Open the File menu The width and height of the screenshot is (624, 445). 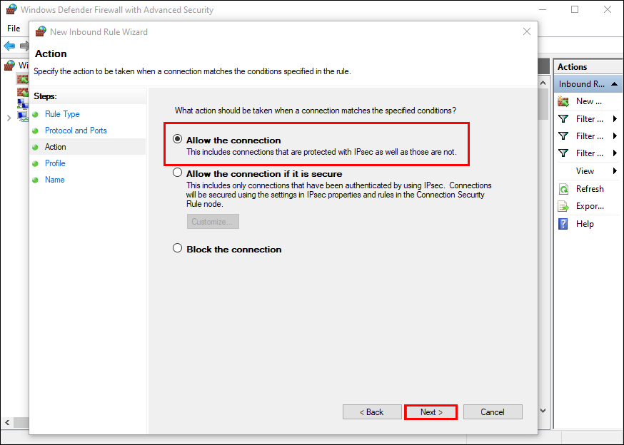point(14,29)
